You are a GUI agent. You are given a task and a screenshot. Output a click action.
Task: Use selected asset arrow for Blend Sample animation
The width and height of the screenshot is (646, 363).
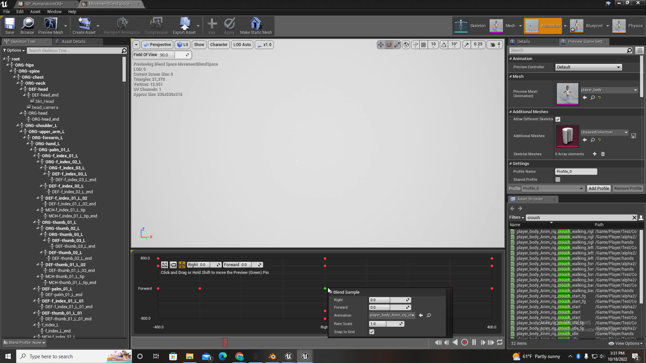coord(421,315)
